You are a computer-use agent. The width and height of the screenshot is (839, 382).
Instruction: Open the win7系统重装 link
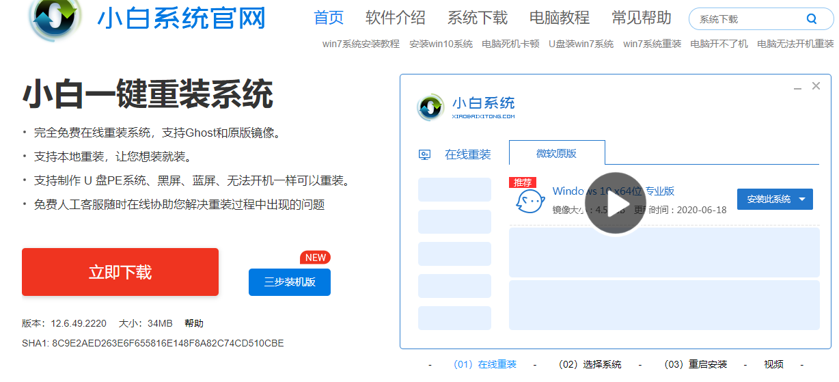(652, 44)
